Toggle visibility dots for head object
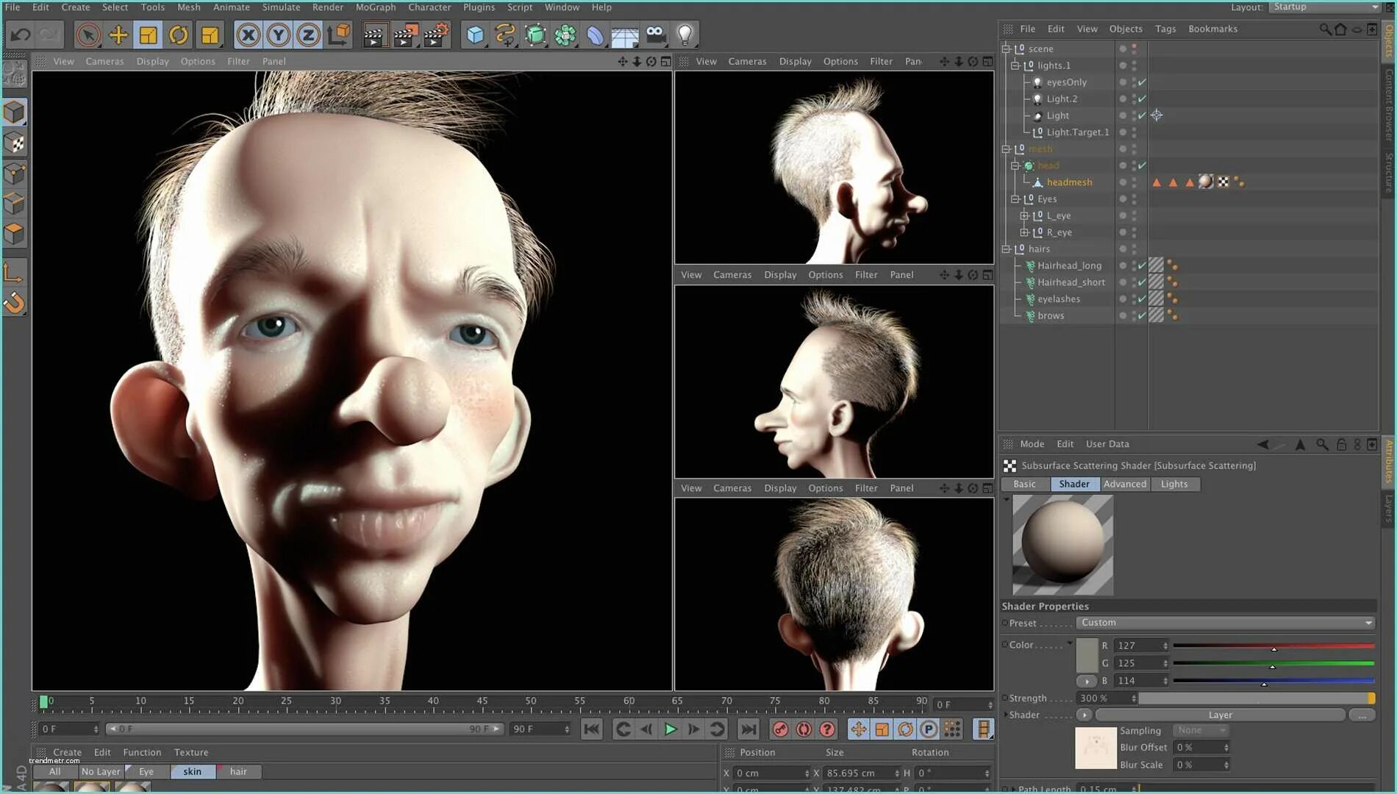1397x794 pixels. pos(1134,165)
